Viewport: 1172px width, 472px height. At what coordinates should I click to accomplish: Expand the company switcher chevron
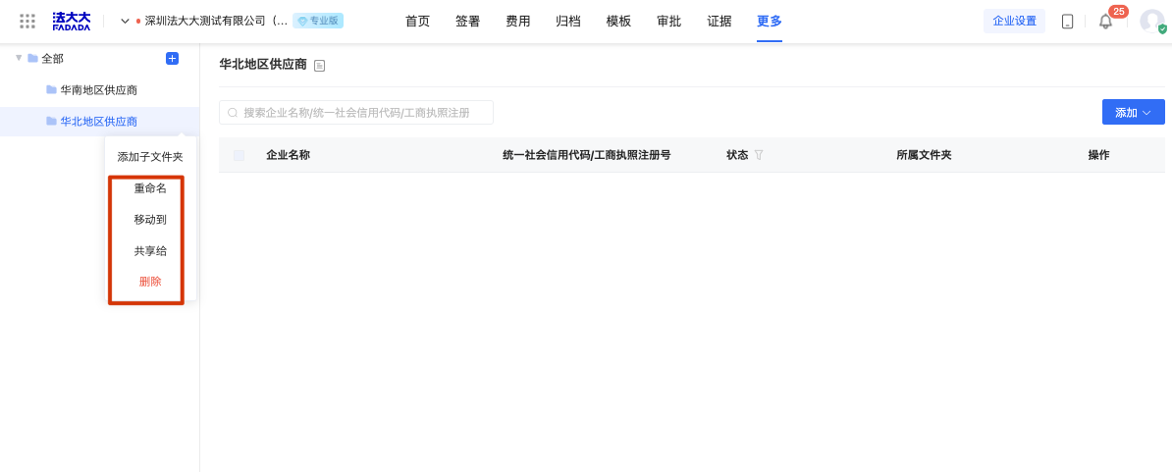[125, 21]
